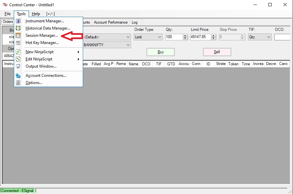
Task: Click the New NinjaScript plus icon
Action: point(18,52)
